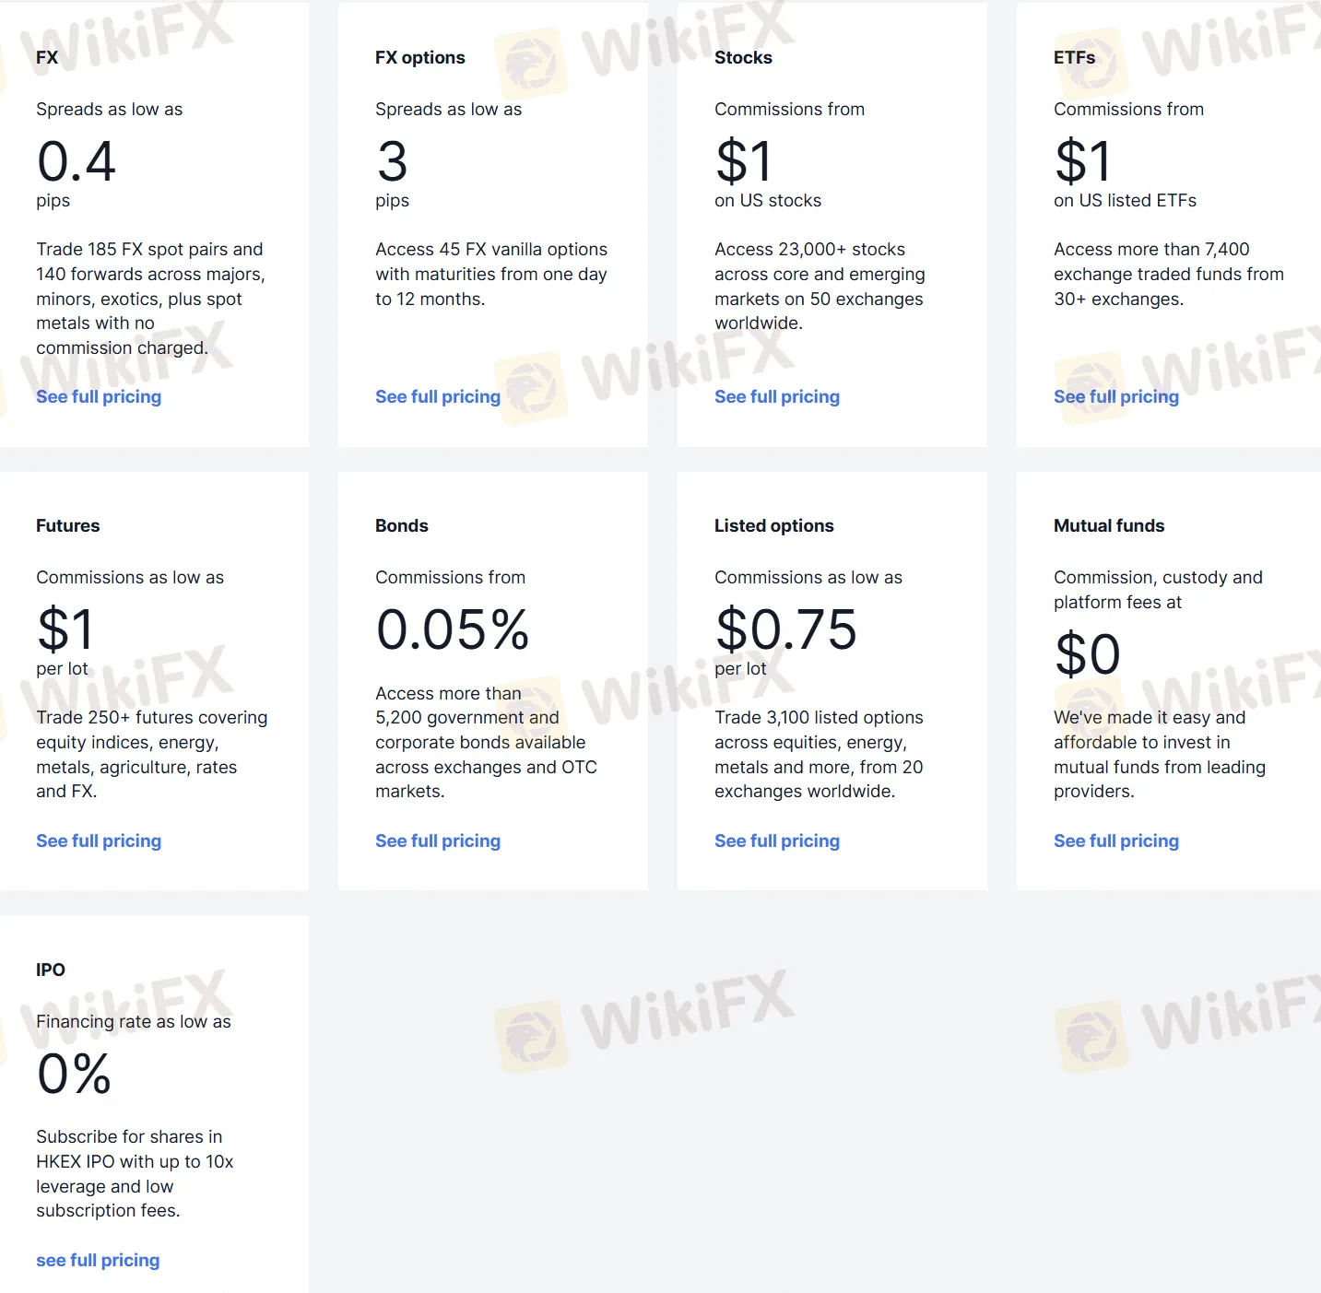Open See full pricing under FX options
Viewport: 1321px width, 1293px height.
(438, 396)
